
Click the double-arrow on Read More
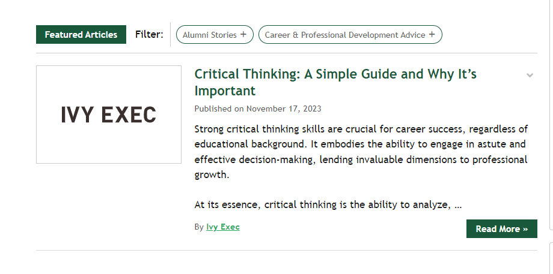(x=525, y=229)
